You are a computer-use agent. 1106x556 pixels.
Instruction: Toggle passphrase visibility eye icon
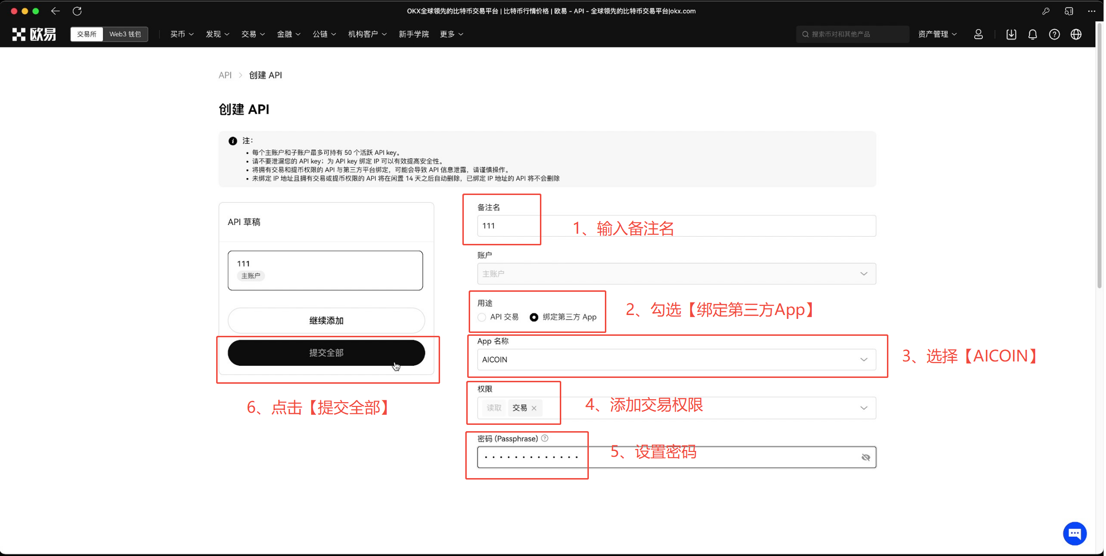coord(866,457)
